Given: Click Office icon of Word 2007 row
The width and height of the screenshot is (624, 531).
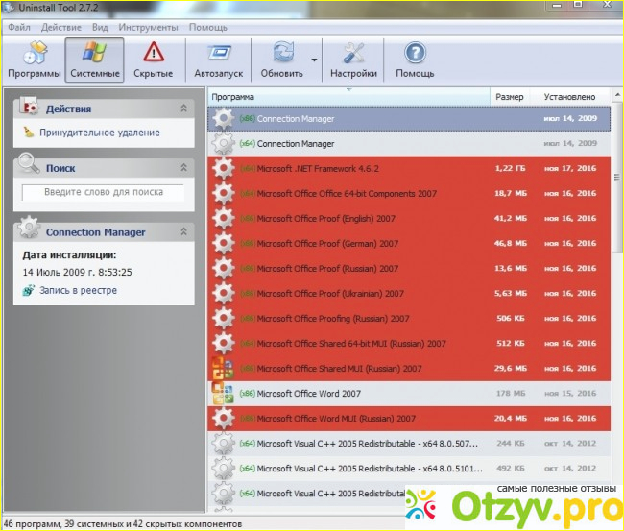Looking at the screenshot, I should (223, 394).
